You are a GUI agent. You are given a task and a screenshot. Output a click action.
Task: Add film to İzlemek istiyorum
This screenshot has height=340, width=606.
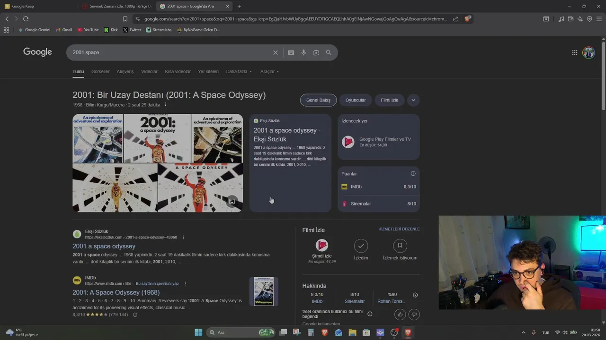[400, 250]
